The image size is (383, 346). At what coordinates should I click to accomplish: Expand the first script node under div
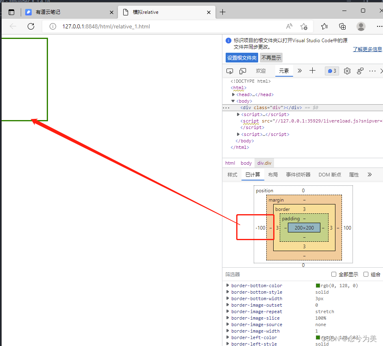click(238, 114)
